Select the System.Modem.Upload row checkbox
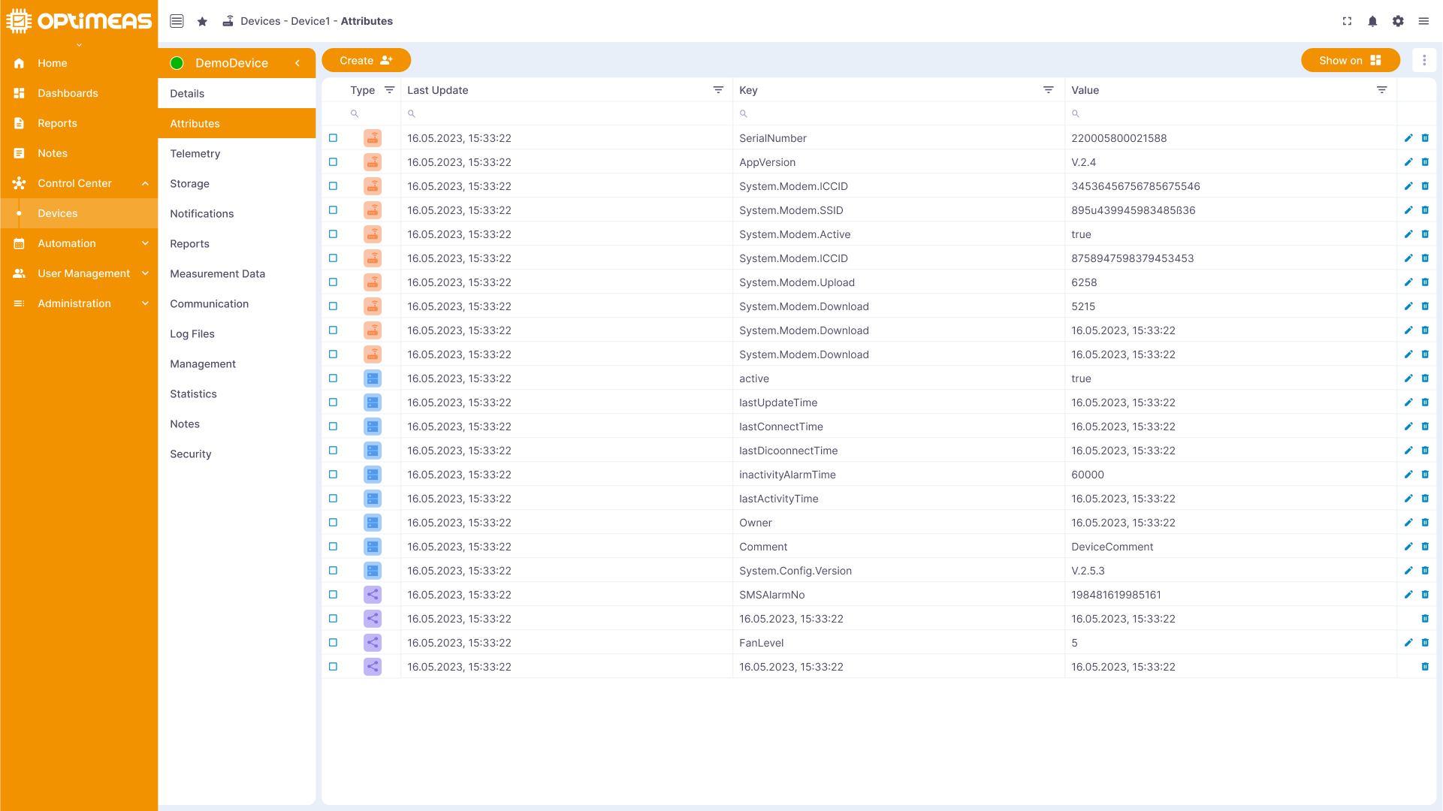The height and width of the screenshot is (811, 1443). tap(334, 282)
